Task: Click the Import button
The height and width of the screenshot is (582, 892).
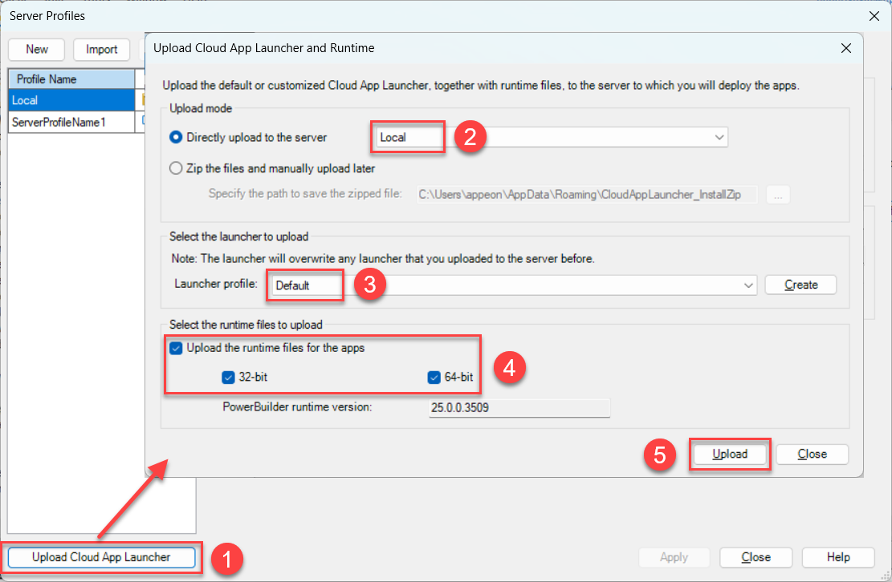Action: [x=102, y=49]
